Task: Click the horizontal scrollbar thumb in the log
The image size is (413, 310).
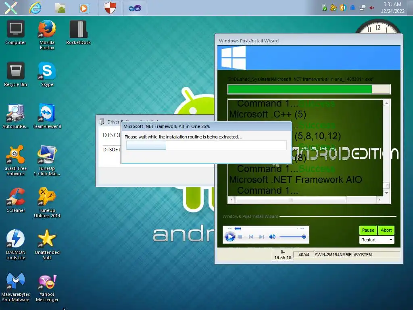Action: coord(291,199)
